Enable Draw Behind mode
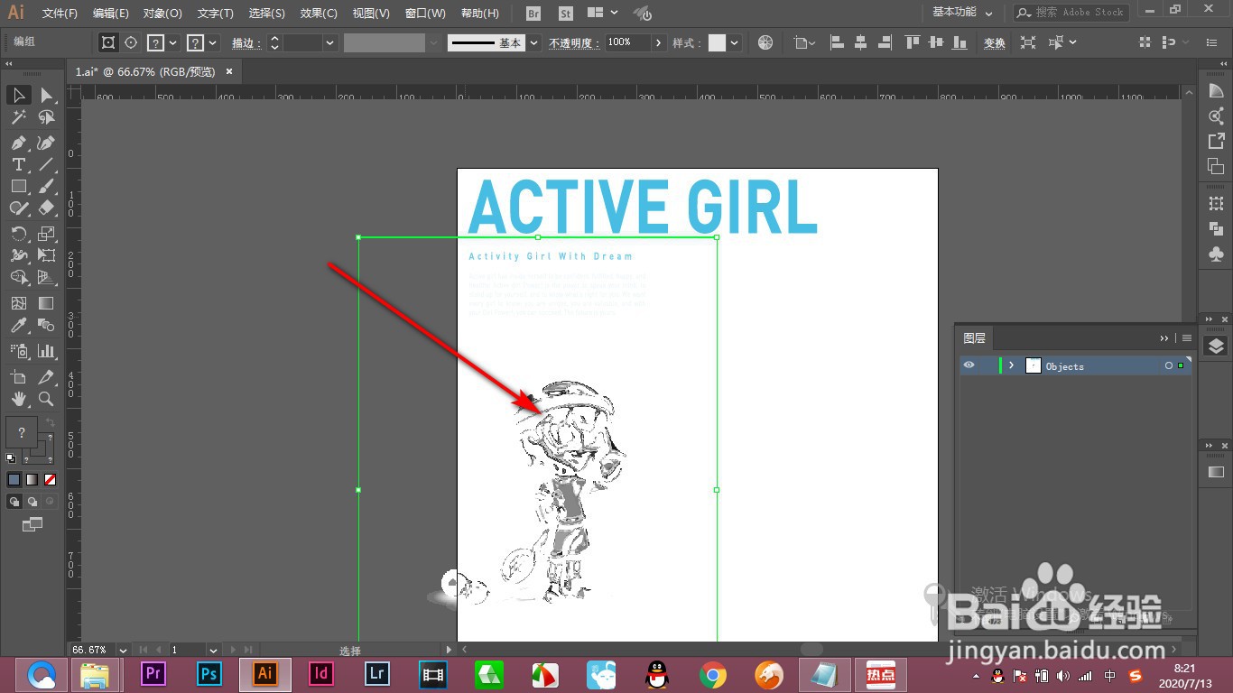The width and height of the screenshot is (1233, 693). point(32,502)
